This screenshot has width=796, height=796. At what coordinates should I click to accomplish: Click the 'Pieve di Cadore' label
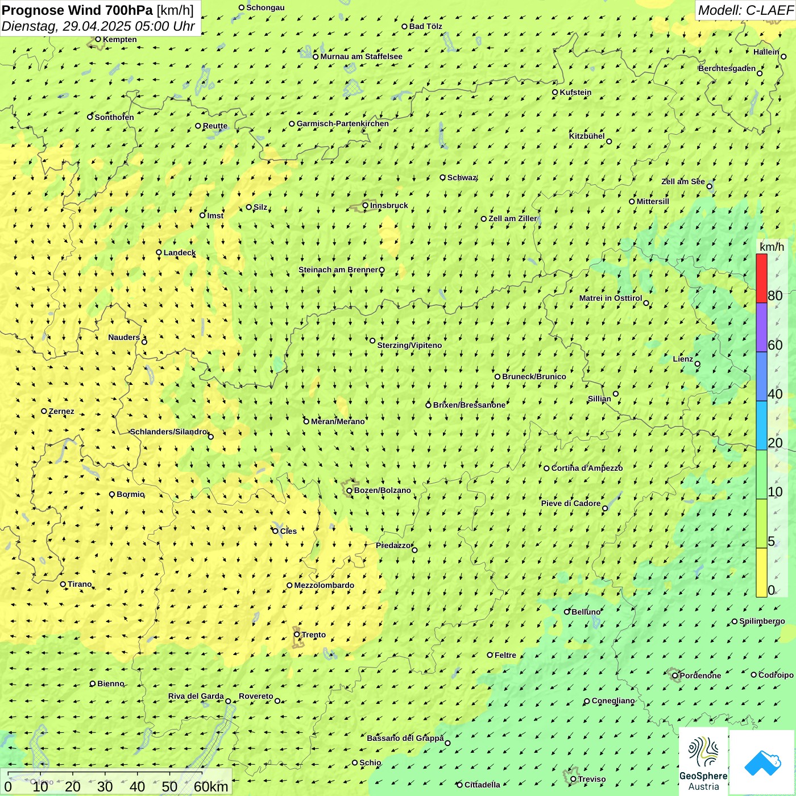click(571, 503)
